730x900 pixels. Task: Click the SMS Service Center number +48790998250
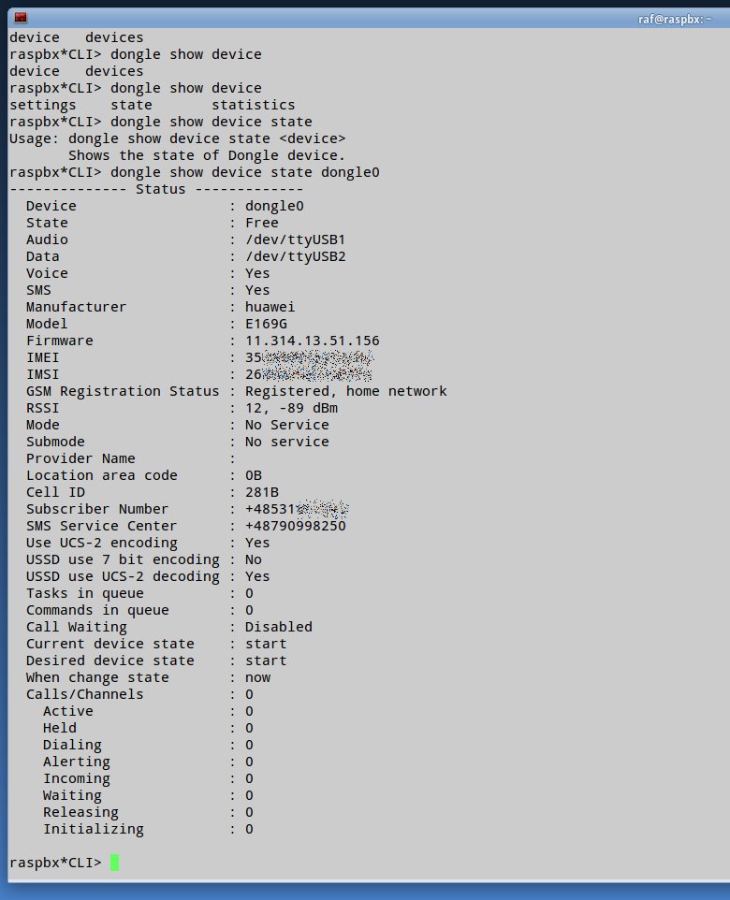click(296, 526)
